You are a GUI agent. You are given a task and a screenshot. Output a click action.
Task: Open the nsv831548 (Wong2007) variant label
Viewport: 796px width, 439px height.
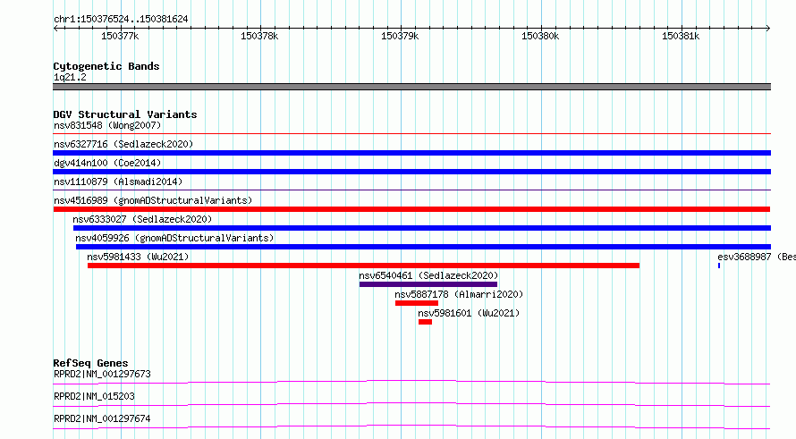coord(107,125)
